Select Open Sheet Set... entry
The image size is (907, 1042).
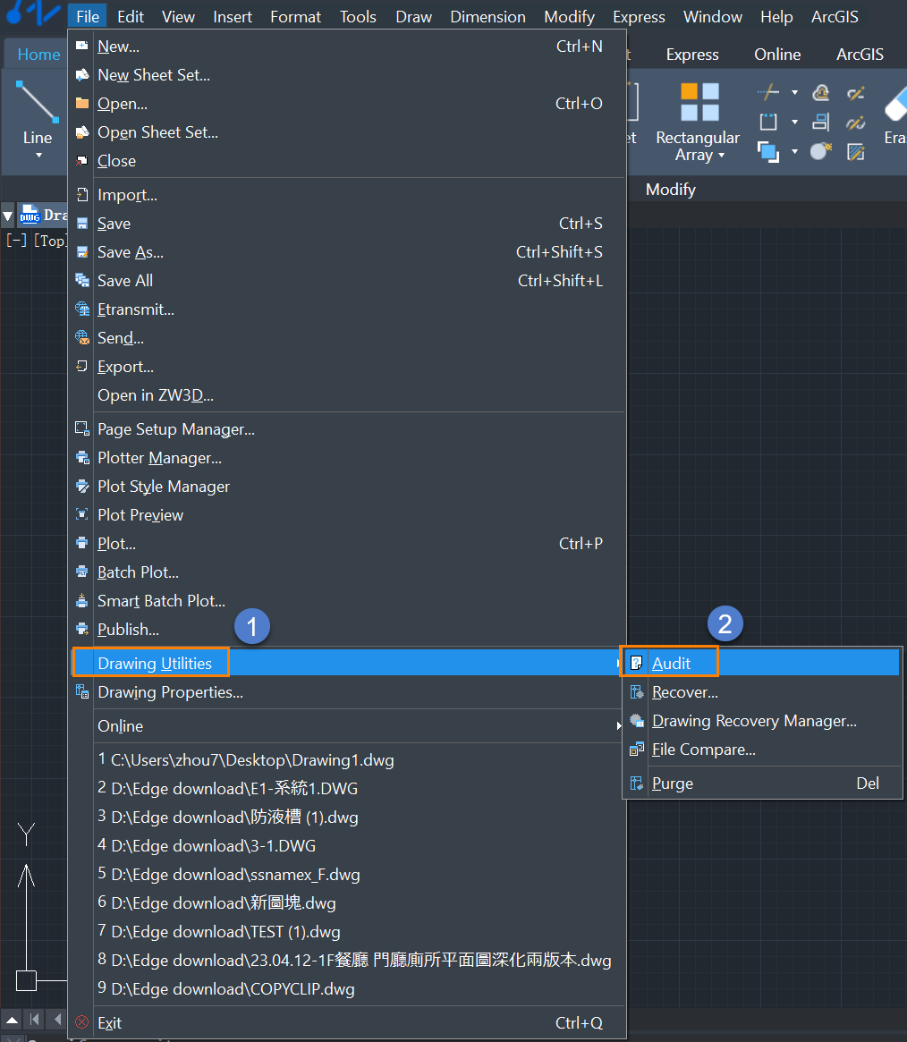[x=348, y=132]
